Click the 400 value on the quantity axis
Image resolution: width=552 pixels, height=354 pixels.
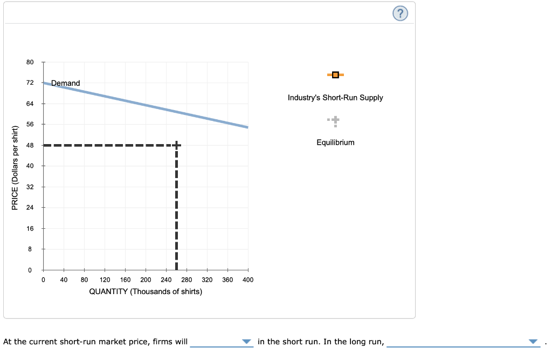[248, 280]
